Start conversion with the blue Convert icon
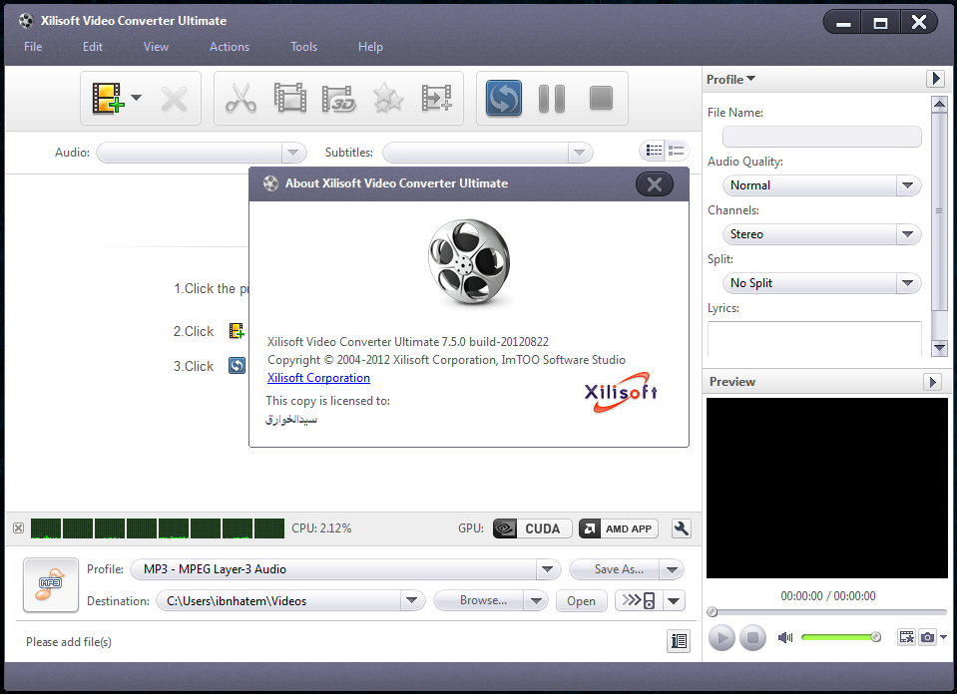The image size is (957, 694). [x=503, y=98]
